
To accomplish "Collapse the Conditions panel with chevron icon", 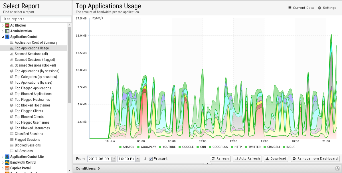I will click(x=337, y=169).
